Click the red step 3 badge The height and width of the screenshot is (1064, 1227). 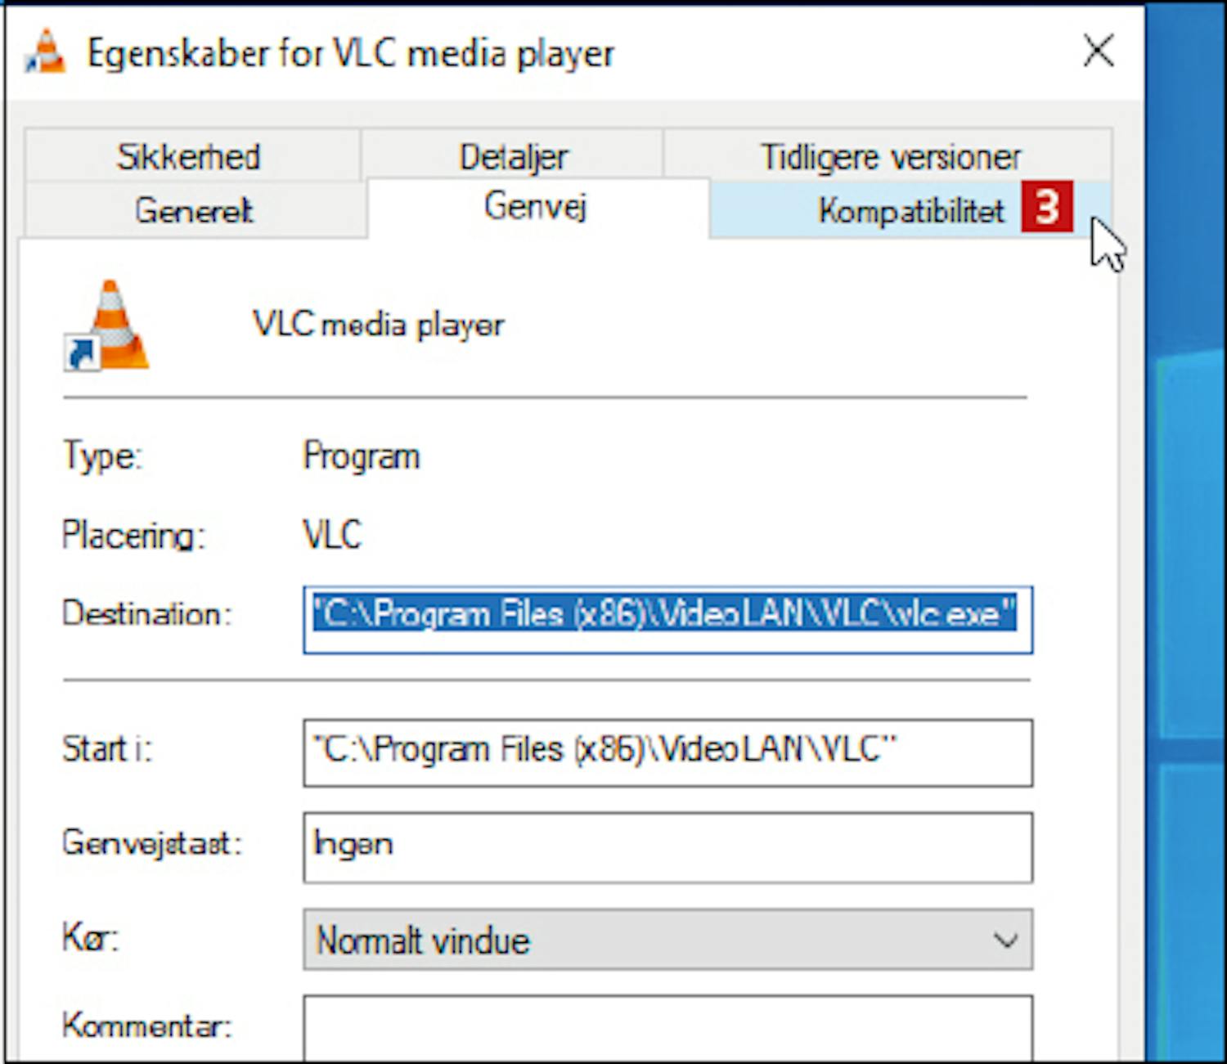pyautogui.click(x=1046, y=208)
